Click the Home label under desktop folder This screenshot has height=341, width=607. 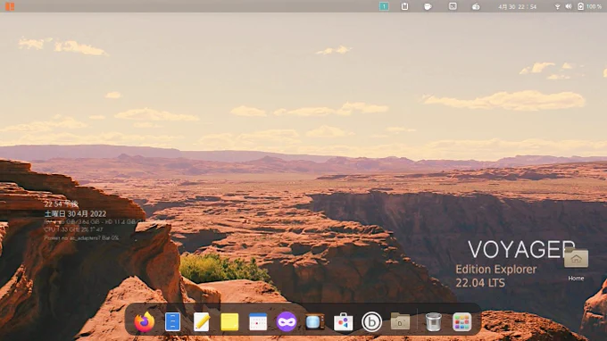(x=576, y=279)
